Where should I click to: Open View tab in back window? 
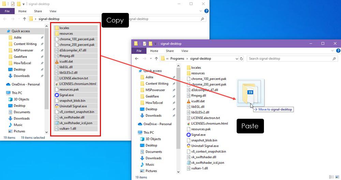tap(53, 11)
